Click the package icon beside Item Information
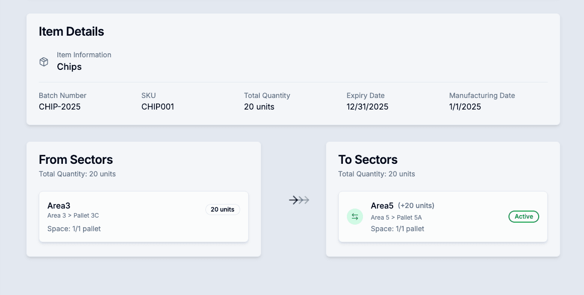 (44, 61)
